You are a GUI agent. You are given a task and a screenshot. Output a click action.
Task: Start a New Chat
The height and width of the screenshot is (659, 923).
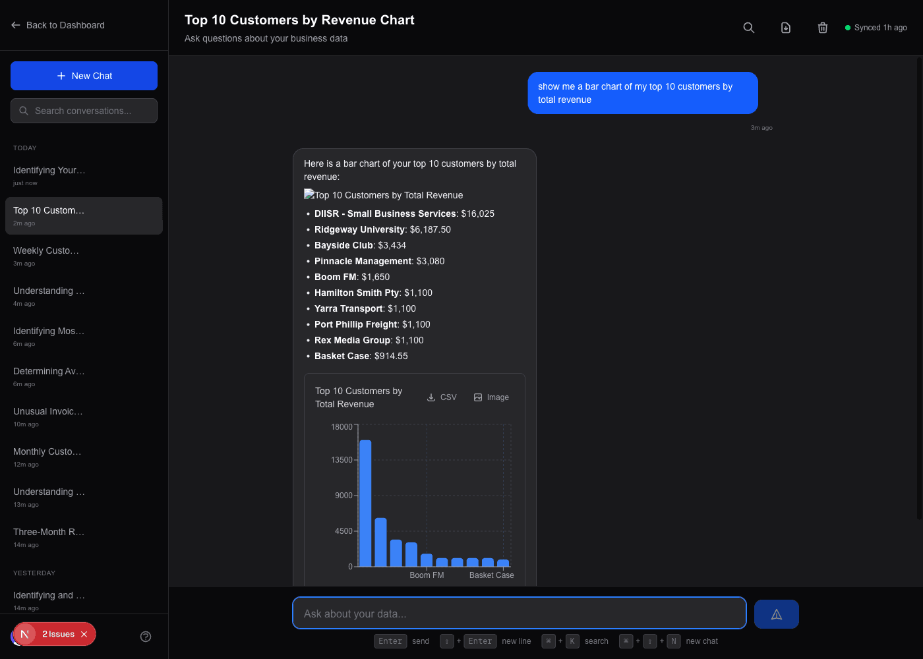84,76
